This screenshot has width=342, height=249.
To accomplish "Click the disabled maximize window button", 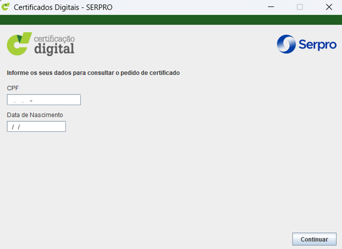I will (x=299, y=7).
